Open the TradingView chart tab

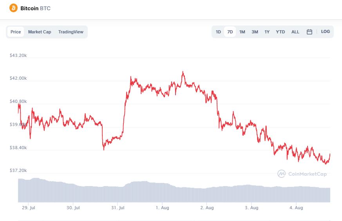(x=71, y=32)
